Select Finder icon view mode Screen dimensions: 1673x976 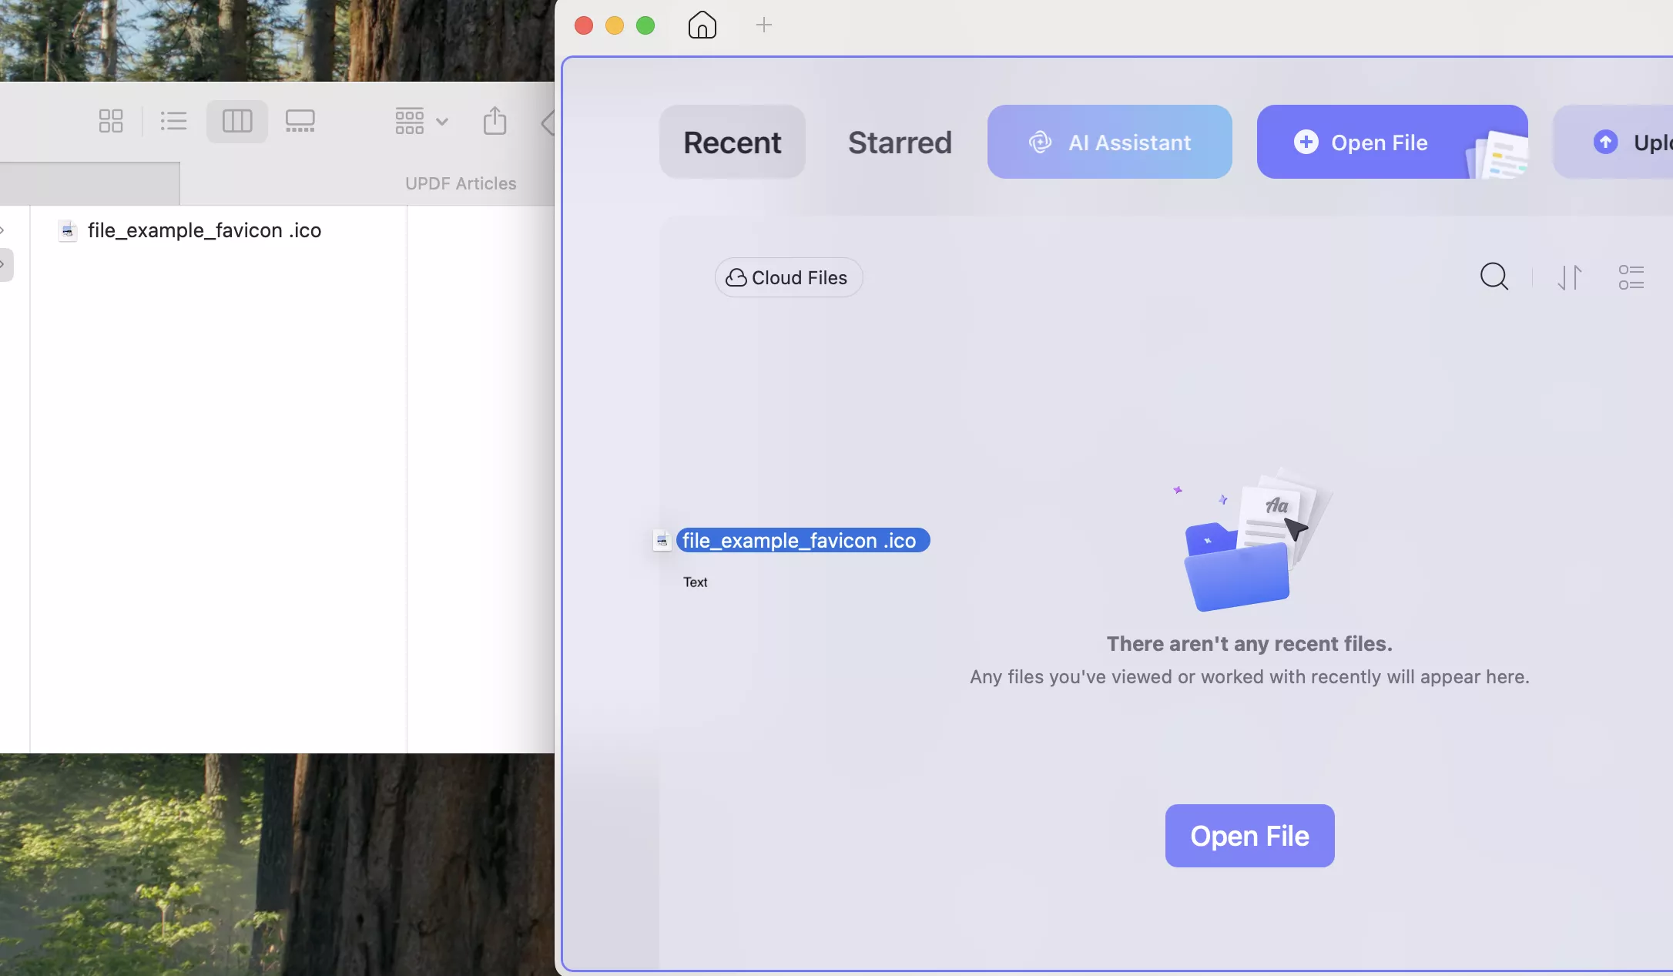110,121
